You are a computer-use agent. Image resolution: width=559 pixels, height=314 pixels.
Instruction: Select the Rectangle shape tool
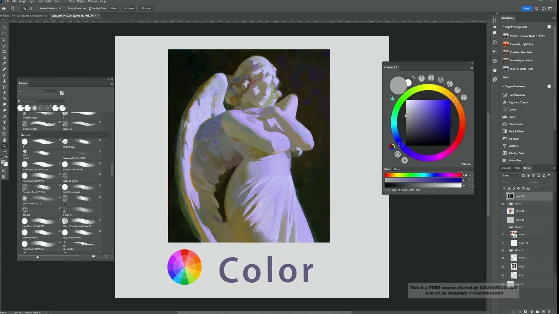[4, 134]
